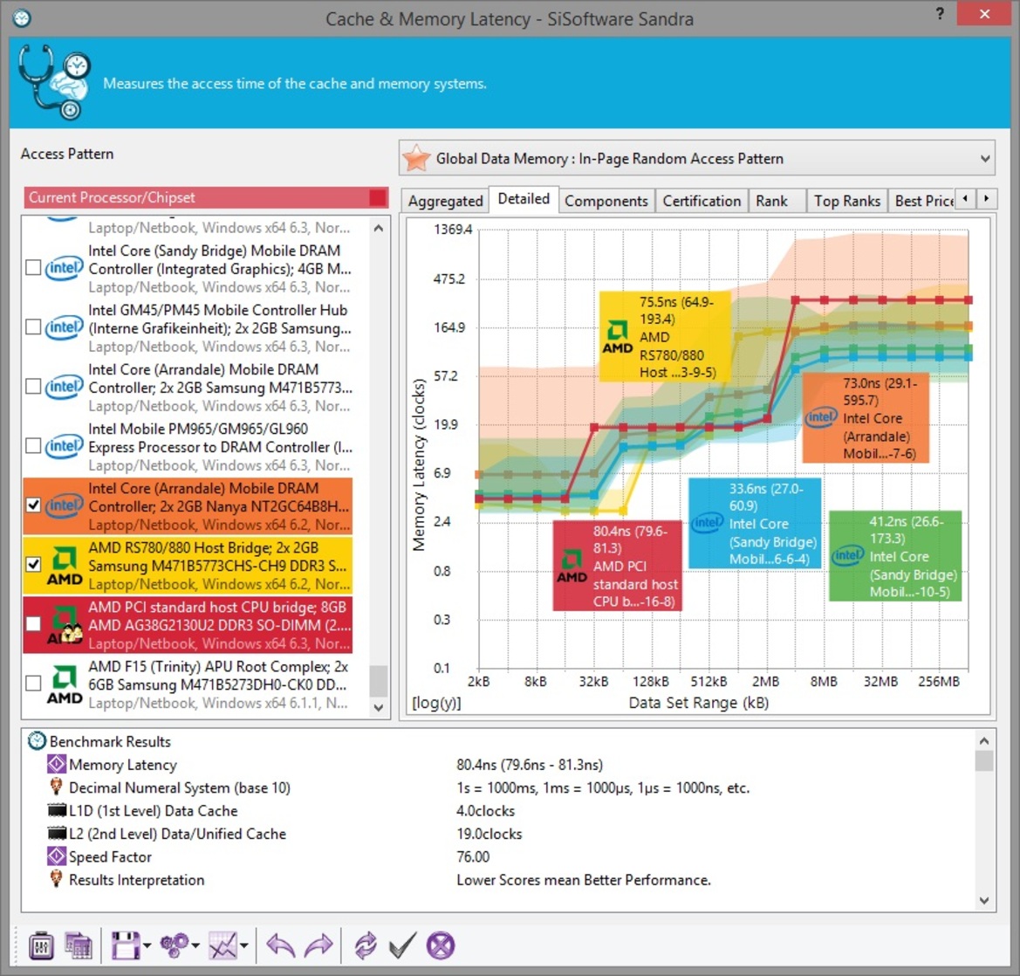The image size is (1020, 976).
Task: Click the AMD PCI red 80.4ns chart label
Action: point(617,566)
